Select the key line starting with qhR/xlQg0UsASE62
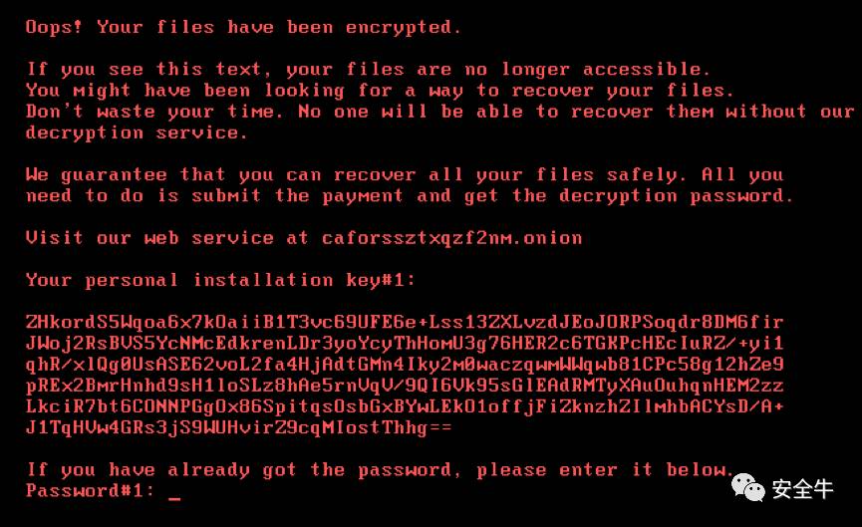 point(405,364)
